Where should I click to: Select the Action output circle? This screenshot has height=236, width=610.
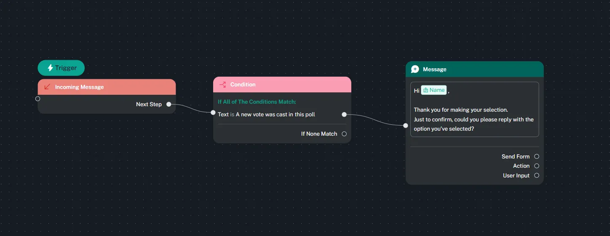pos(537,166)
